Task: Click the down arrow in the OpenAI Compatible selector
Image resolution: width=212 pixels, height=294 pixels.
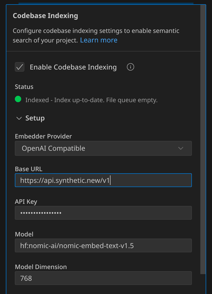Action: 181,148
